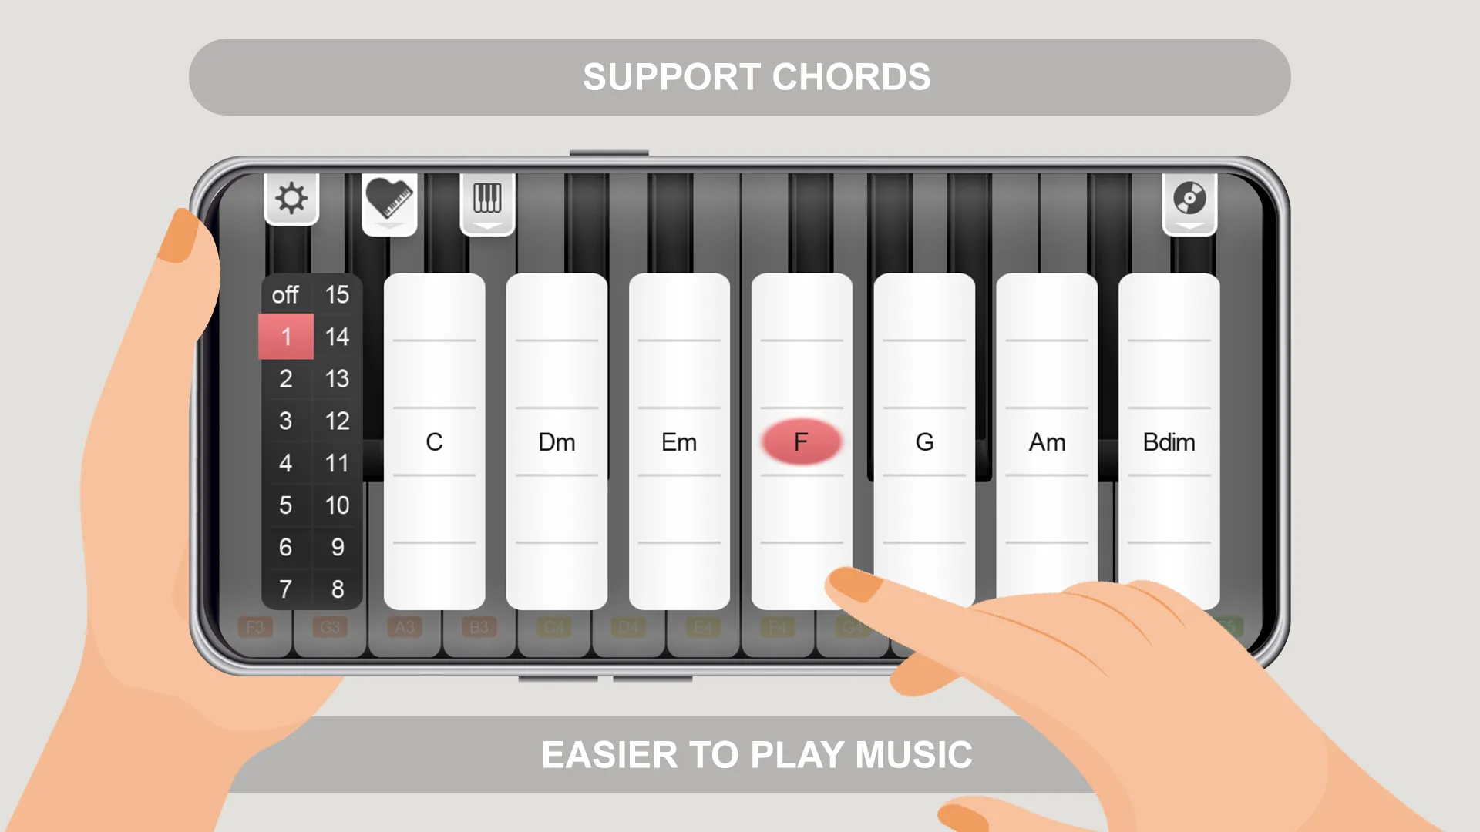Select the C chord key

[436, 441]
